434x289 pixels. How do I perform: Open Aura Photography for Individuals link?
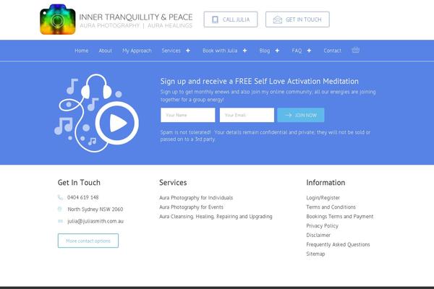coord(196,198)
